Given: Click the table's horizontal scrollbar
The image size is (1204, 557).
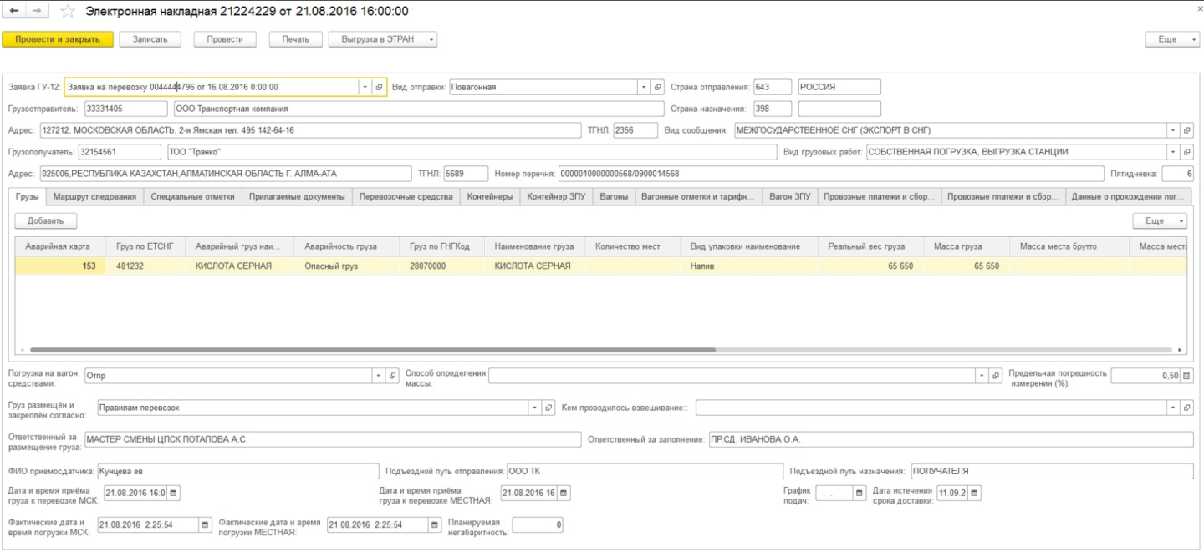Looking at the screenshot, I should pyautogui.click(x=373, y=350).
